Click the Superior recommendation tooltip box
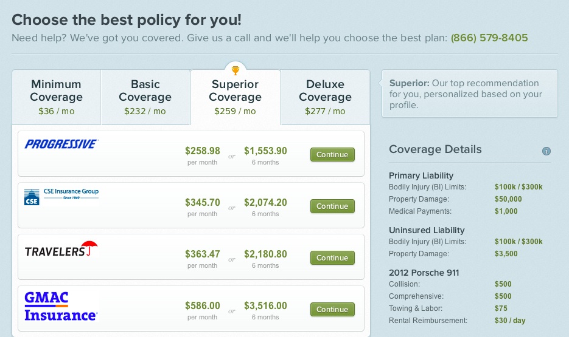Screen dimensions: 569x337 (470, 94)
